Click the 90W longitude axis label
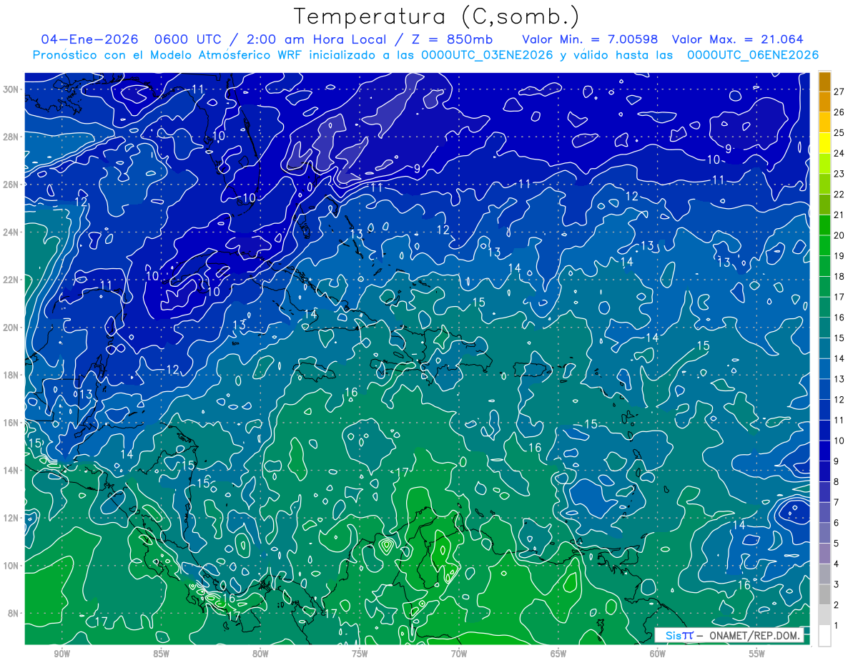 point(61,654)
